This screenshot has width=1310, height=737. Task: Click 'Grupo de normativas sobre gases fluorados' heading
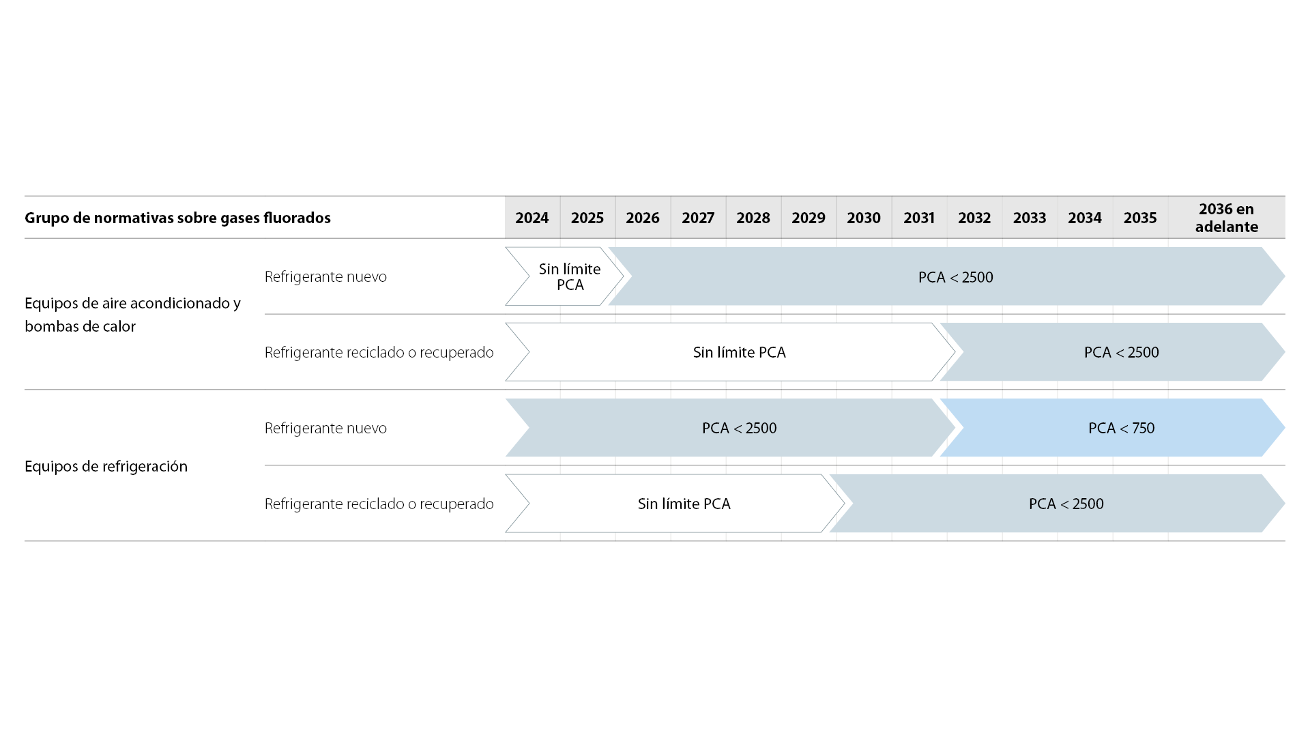pyautogui.click(x=177, y=218)
